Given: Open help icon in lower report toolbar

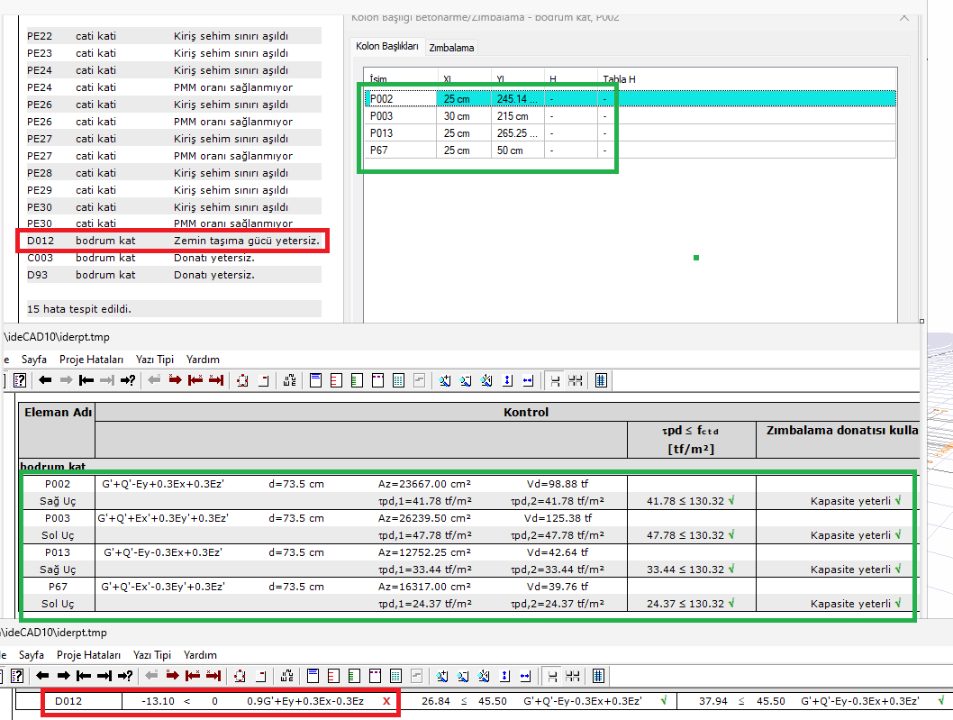Looking at the screenshot, I should pyautogui.click(x=18, y=676).
